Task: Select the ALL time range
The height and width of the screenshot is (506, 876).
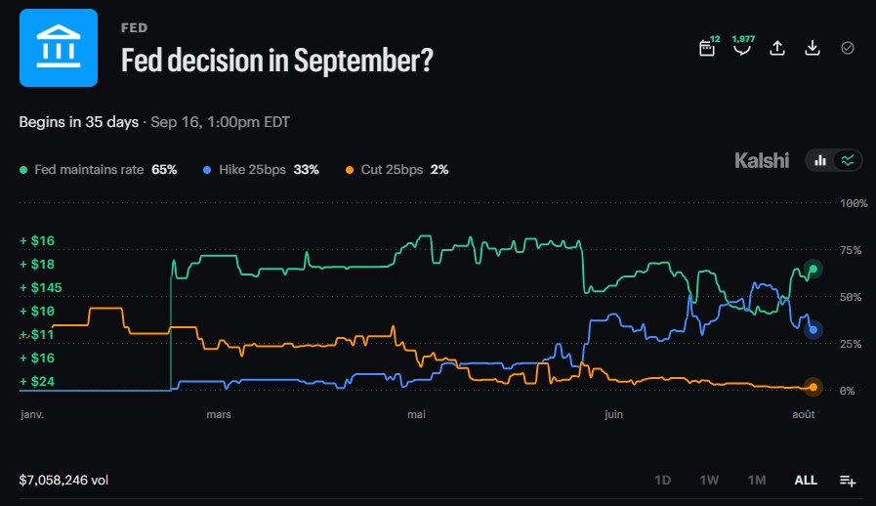Action: (806, 481)
